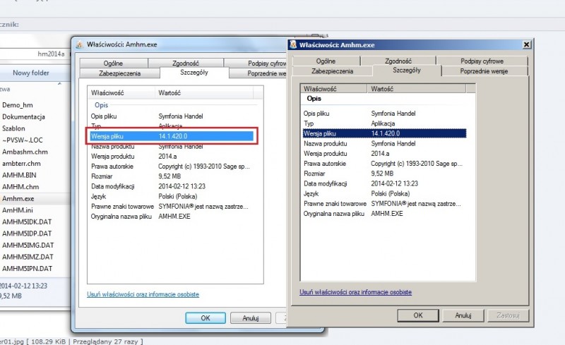Click OK button in left dialog
Screen dimensions: 565x345
pos(206,318)
